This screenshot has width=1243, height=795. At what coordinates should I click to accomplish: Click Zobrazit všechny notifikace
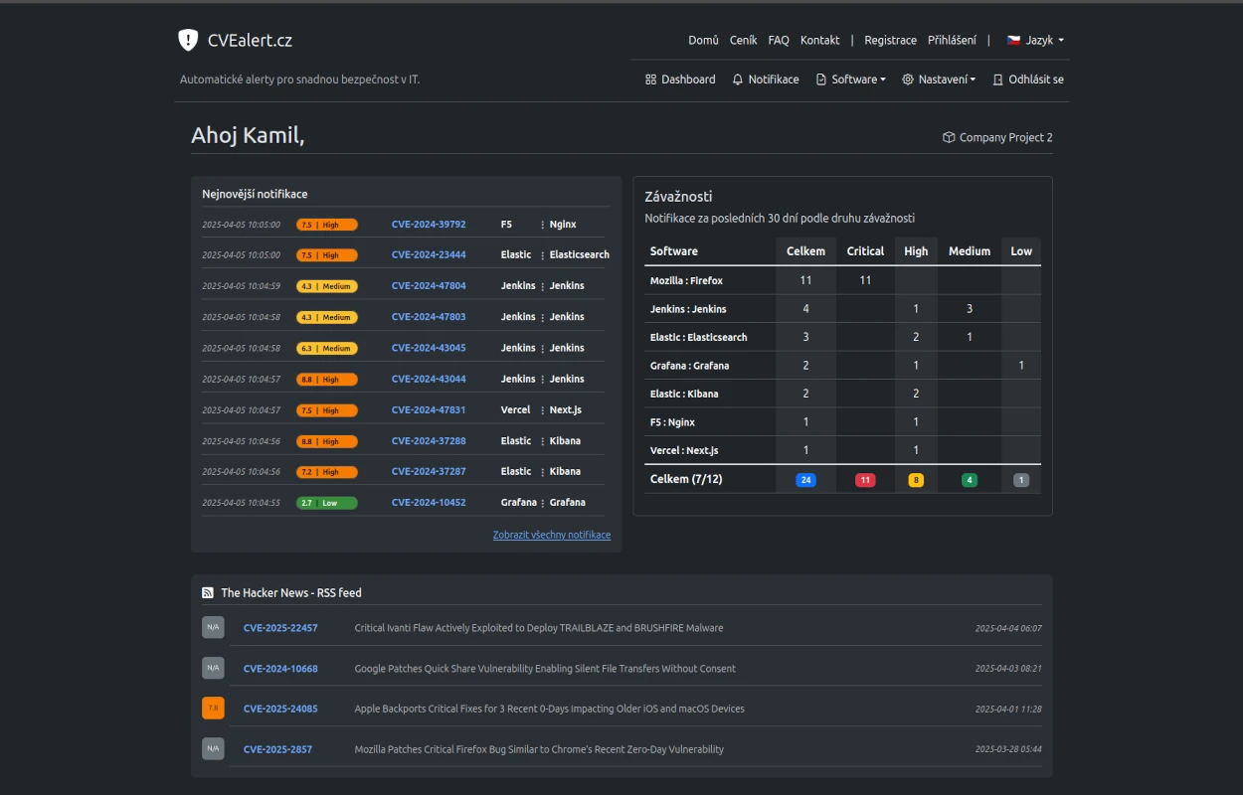(x=551, y=535)
